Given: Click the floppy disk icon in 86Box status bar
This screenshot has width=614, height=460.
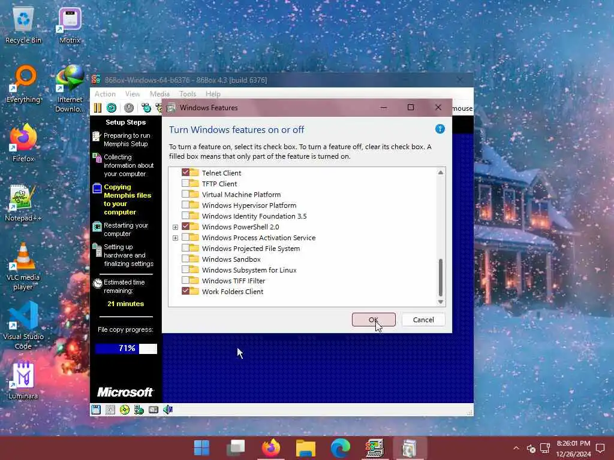Looking at the screenshot, I should (96, 410).
